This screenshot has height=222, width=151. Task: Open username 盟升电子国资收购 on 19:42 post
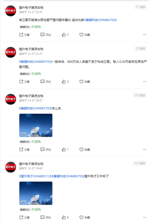pyautogui.click(x=31, y=164)
